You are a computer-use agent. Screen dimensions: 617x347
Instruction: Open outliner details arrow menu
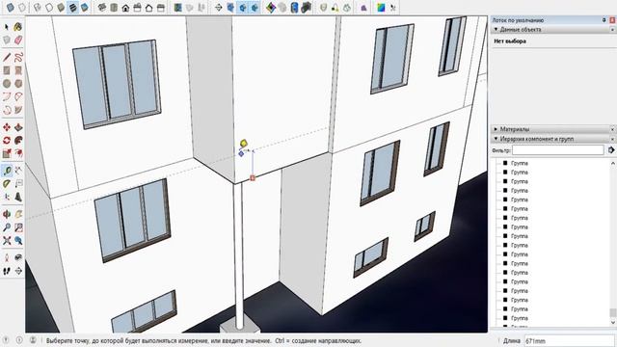(x=611, y=150)
